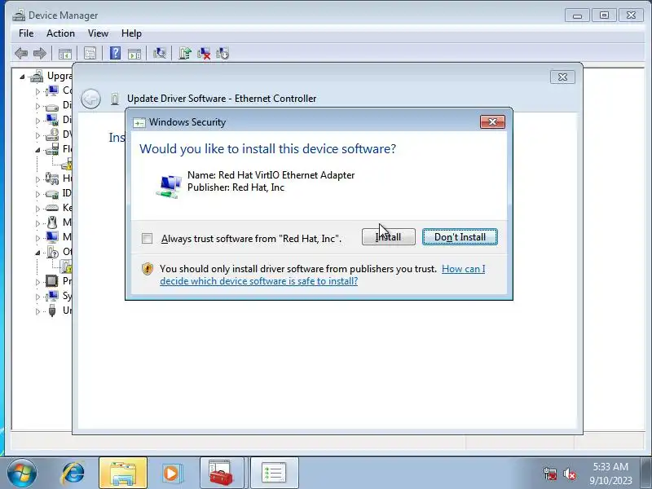Collapse the root computer node in device tree
Screen dimensions: 652x489
[22, 77]
